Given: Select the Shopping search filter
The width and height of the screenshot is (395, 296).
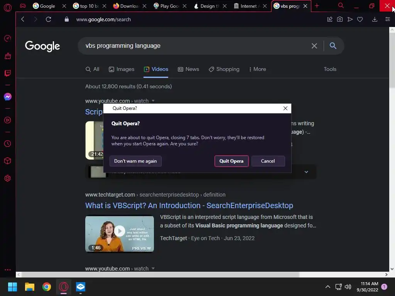Looking at the screenshot, I should pyautogui.click(x=224, y=69).
